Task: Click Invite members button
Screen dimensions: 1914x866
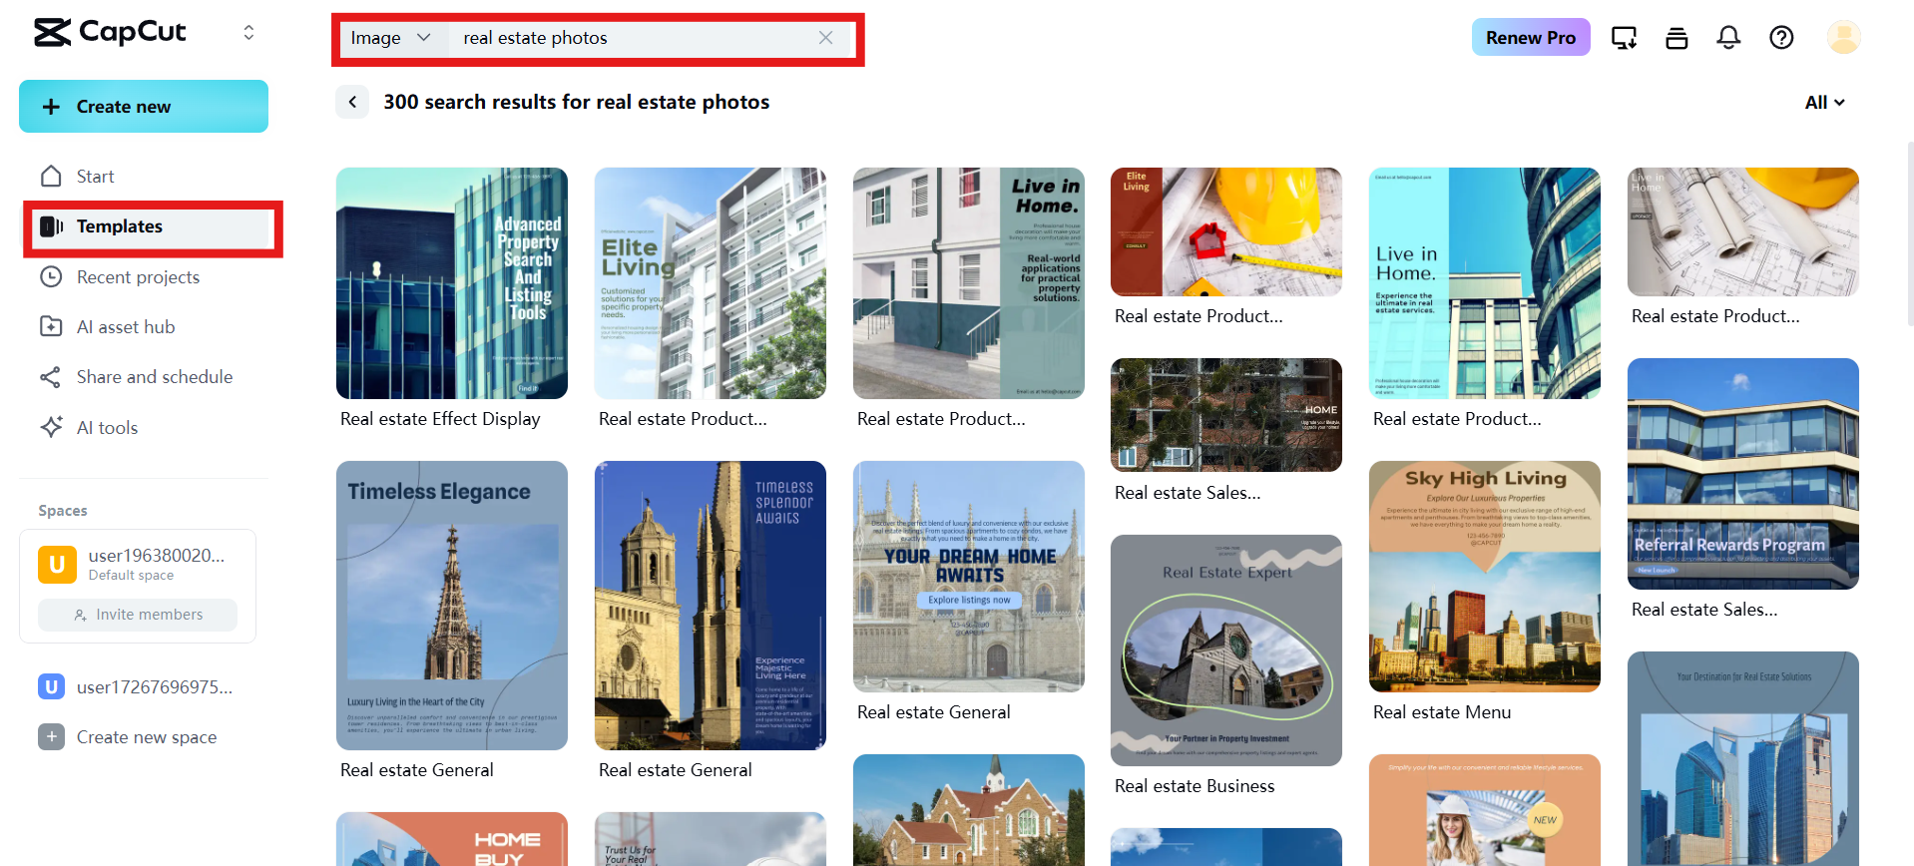Action: 138,615
